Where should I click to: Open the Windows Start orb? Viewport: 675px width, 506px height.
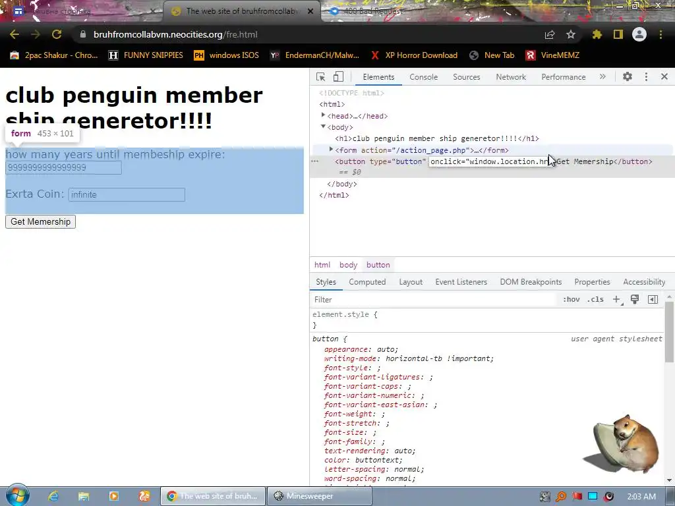tap(17, 495)
